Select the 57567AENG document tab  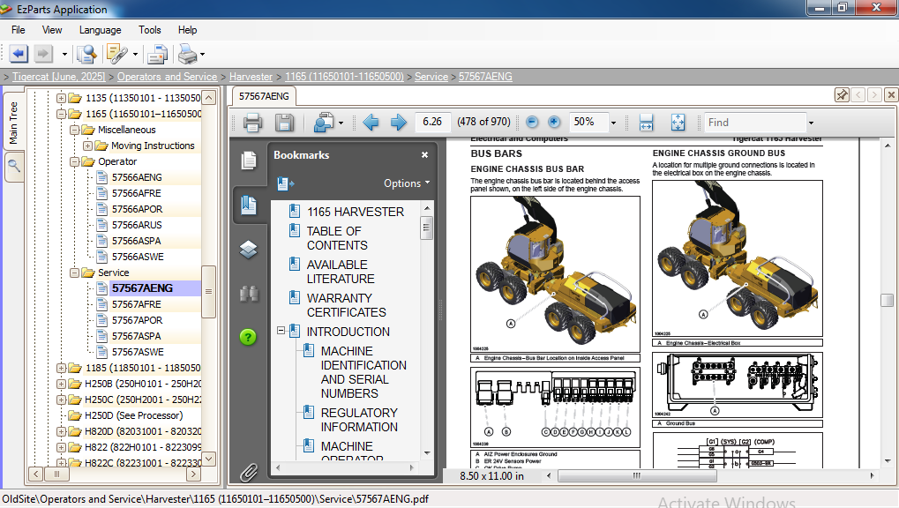pos(264,96)
